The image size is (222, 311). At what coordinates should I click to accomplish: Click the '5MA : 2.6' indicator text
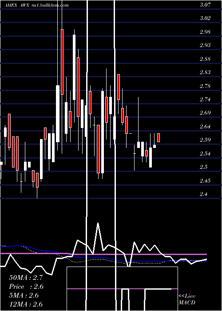24,295
